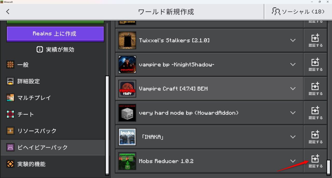Go back using the top-left arrow
Screen dimensions: 332x178
(8, 11)
